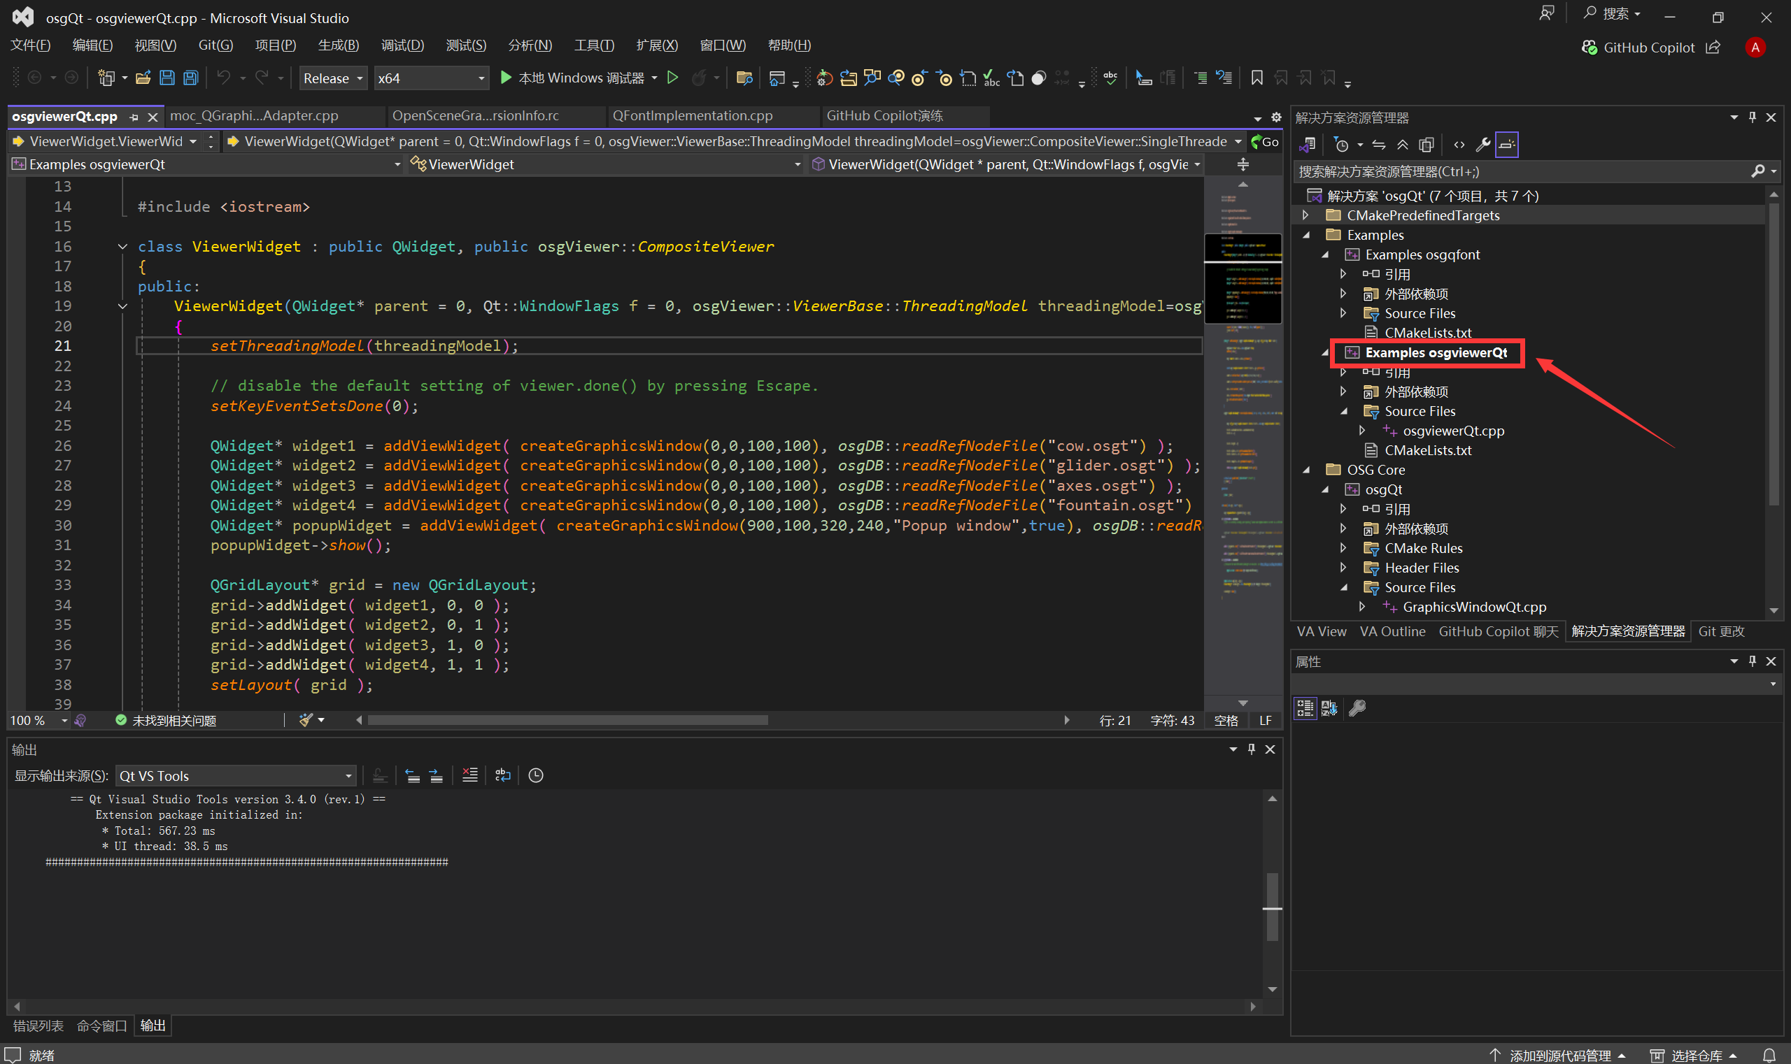Click the bookmark icon in toolbar
Screen dimensions: 1791x1064
[x=1256, y=78]
